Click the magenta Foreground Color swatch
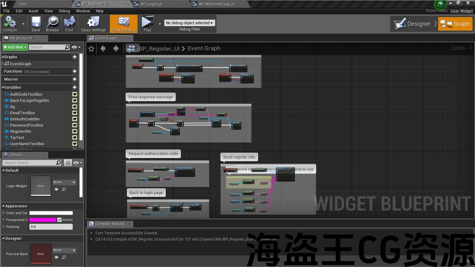The width and height of the screenshot is (475, 267). [43, 220]
